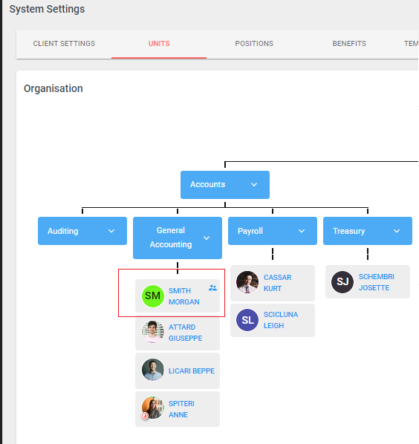Screen dimensions: 419x444
Task: Open the Payroll unit dropdown arrow
Action: click(x=302, y=231)
